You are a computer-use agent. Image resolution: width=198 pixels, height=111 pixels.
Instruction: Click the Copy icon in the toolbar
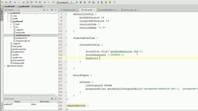pos(28,2)
